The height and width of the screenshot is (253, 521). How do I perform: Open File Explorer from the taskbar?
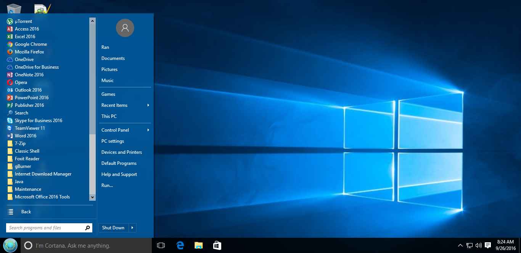click(x=198, y=245)
